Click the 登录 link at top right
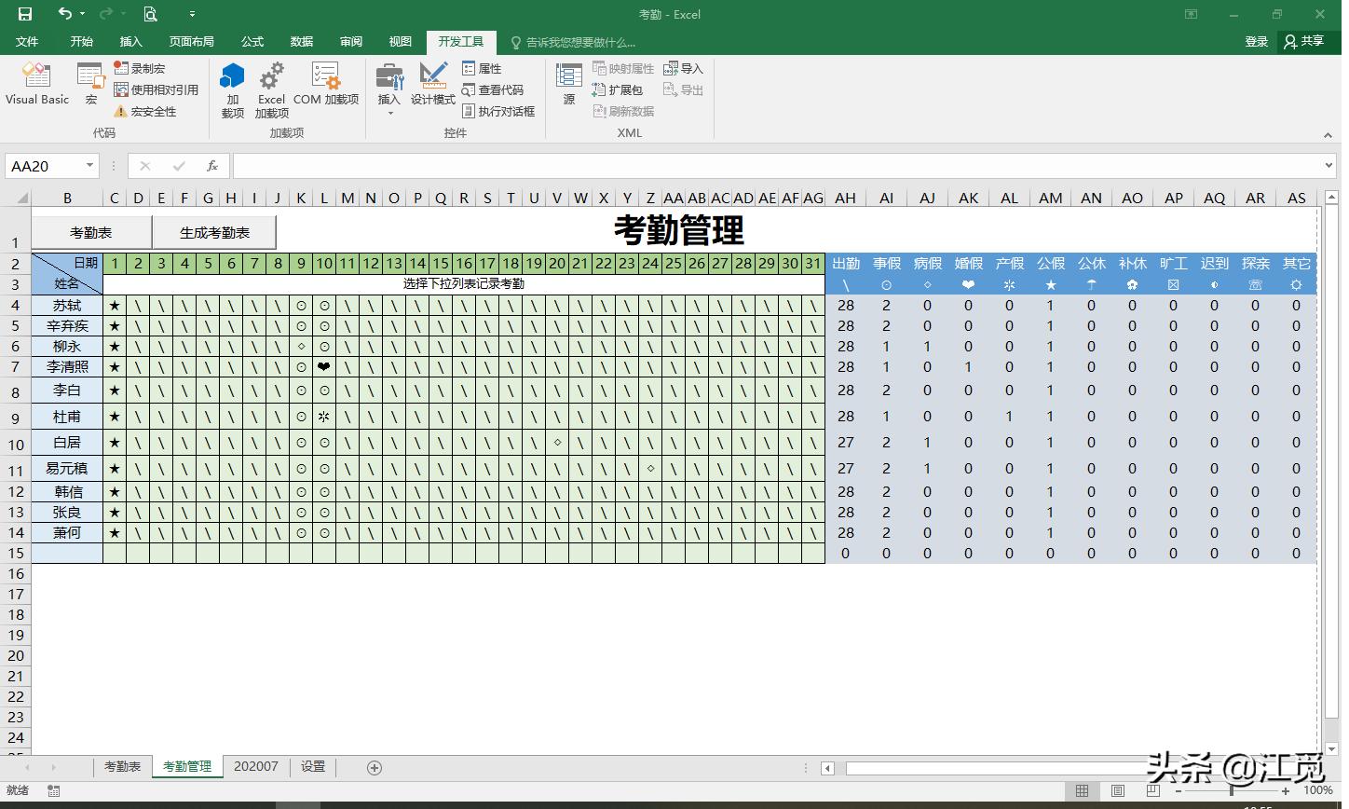 (x=1258, y=41)
